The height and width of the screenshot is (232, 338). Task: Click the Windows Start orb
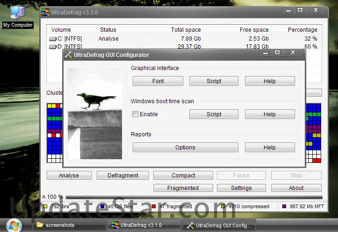click(x=14, y=225)
